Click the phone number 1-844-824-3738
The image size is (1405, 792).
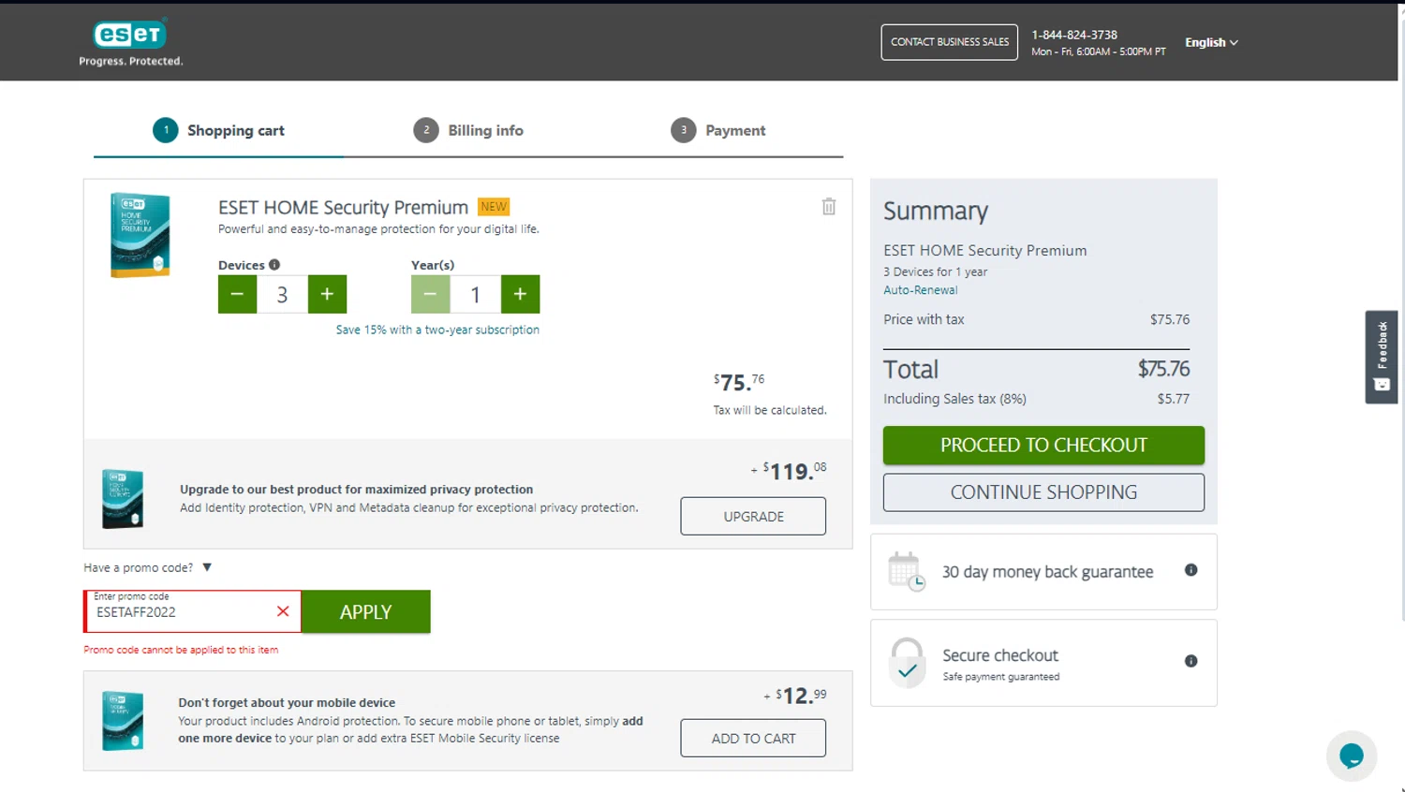point(1074,35)
